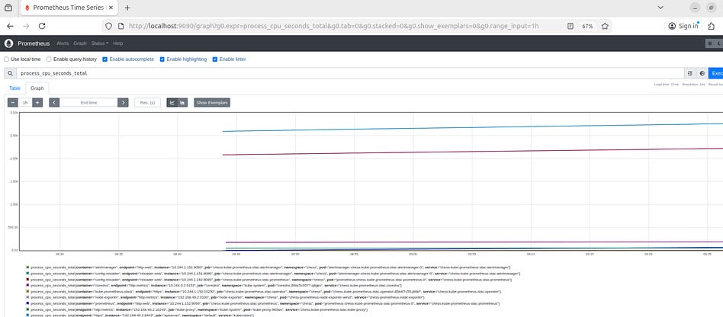Switch to the unstacked line graph
The height and width of the screenshot is (317, 723).
tap(172, 103)
